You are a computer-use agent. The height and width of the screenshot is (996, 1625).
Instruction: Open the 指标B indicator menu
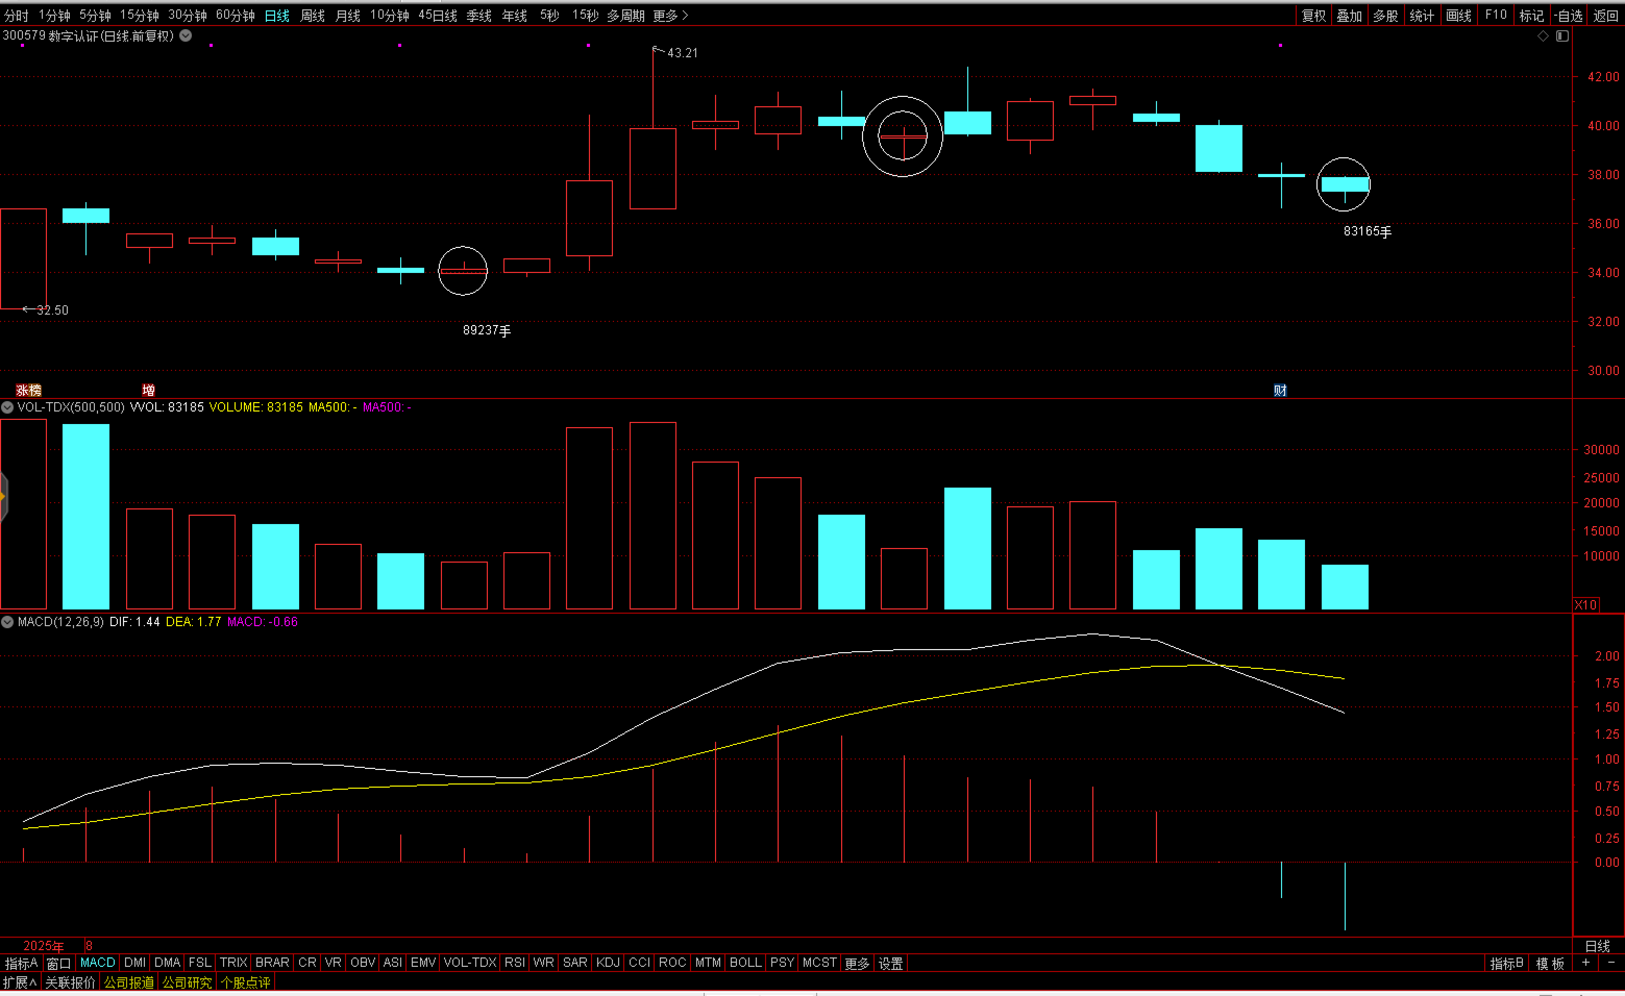1506,963
